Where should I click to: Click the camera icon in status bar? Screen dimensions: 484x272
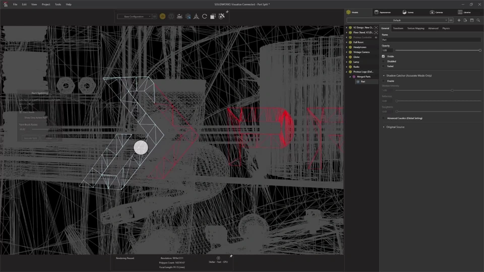click(218, 257)
